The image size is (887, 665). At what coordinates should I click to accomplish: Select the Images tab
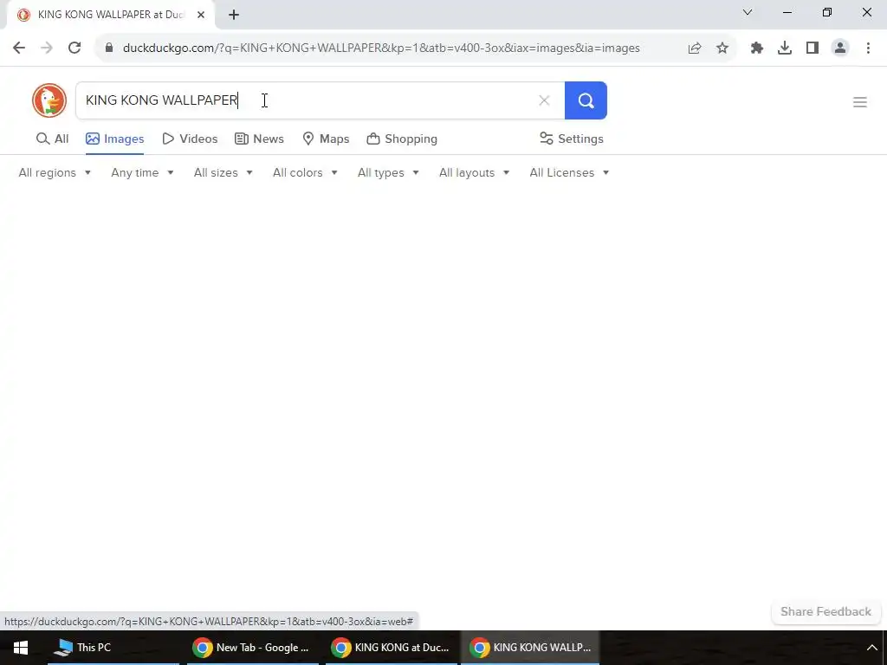[x=115, y=139]
